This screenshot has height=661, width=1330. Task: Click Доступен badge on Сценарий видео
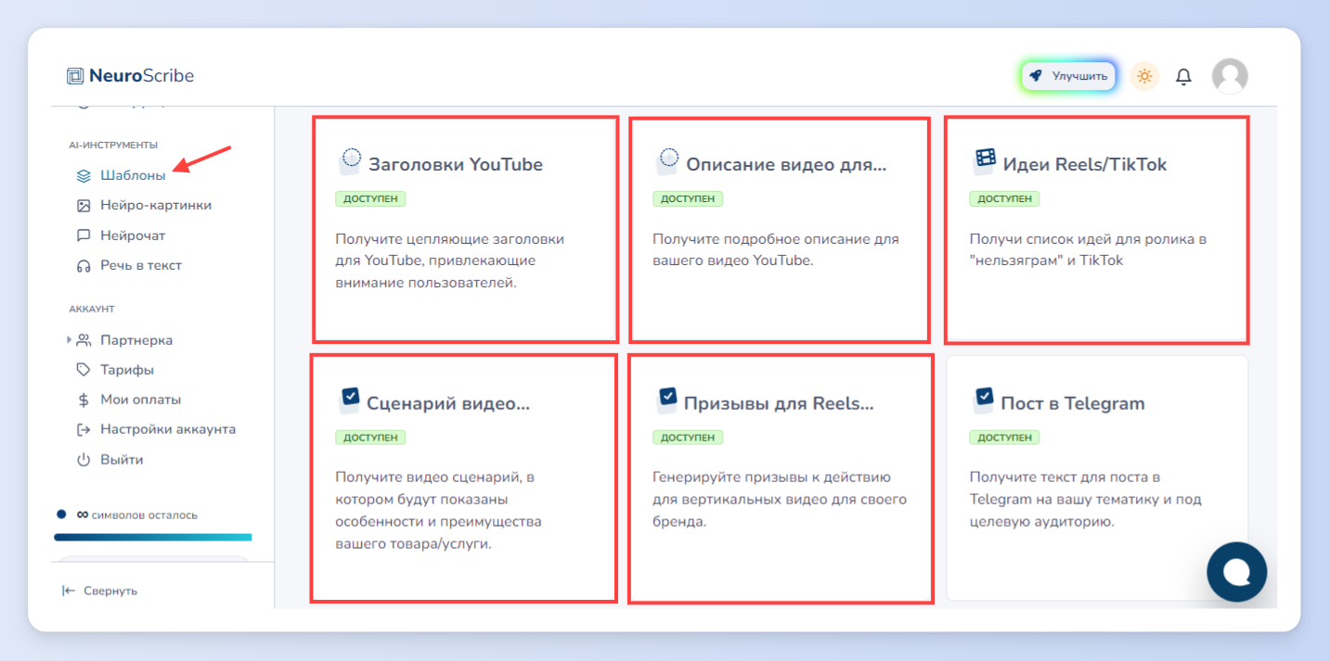[370, 438]
